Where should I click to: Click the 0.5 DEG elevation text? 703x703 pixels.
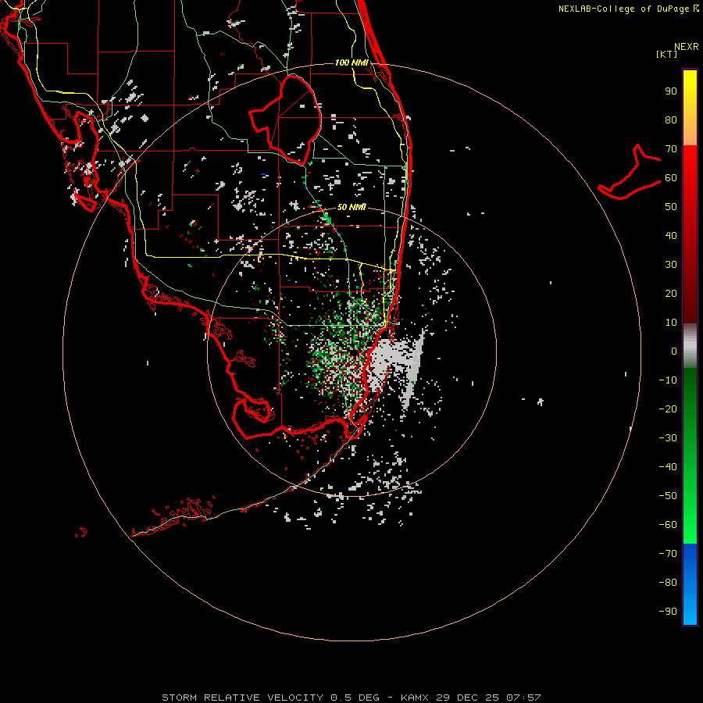click(x=355, y=698)
